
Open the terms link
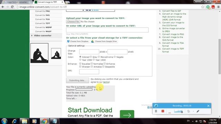106,82
